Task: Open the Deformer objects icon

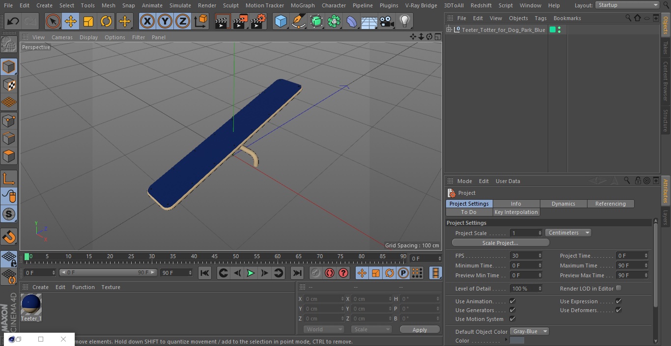Action: (352, 21)
